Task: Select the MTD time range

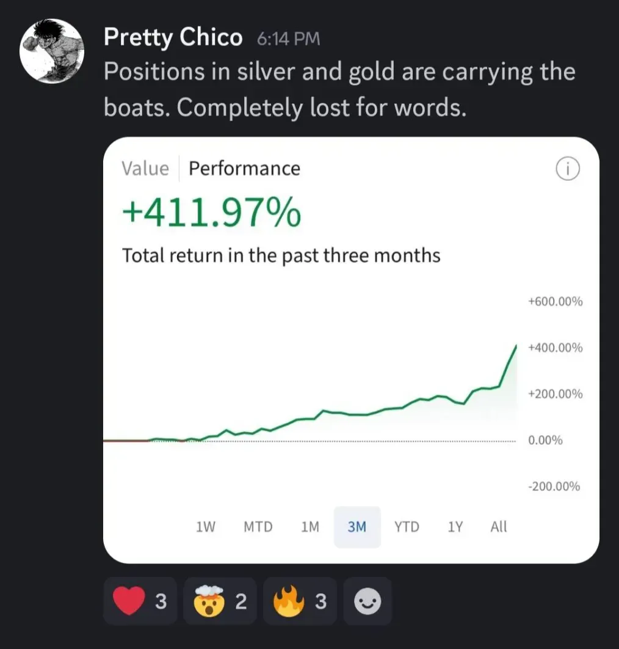Action: pyautogui.click(x=258, y=527)
